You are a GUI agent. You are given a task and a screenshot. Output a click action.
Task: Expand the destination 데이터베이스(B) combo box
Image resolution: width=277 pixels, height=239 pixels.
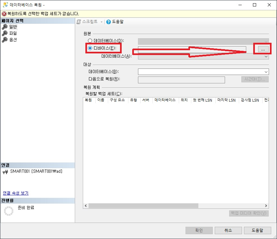(266, 72)
